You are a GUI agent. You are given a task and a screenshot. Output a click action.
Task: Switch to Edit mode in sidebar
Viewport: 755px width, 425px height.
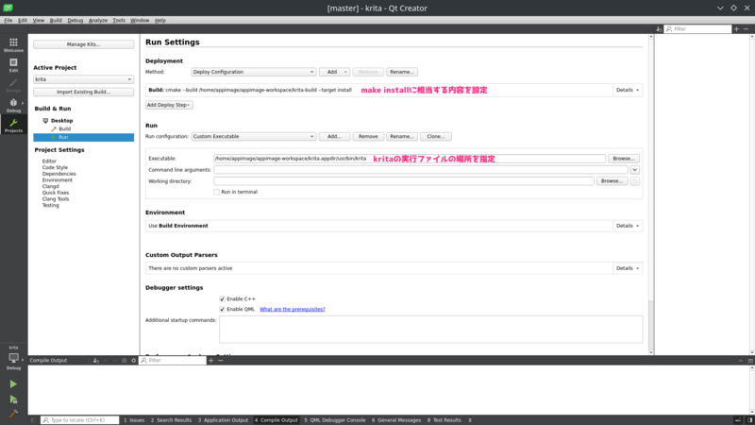[13, 65]
